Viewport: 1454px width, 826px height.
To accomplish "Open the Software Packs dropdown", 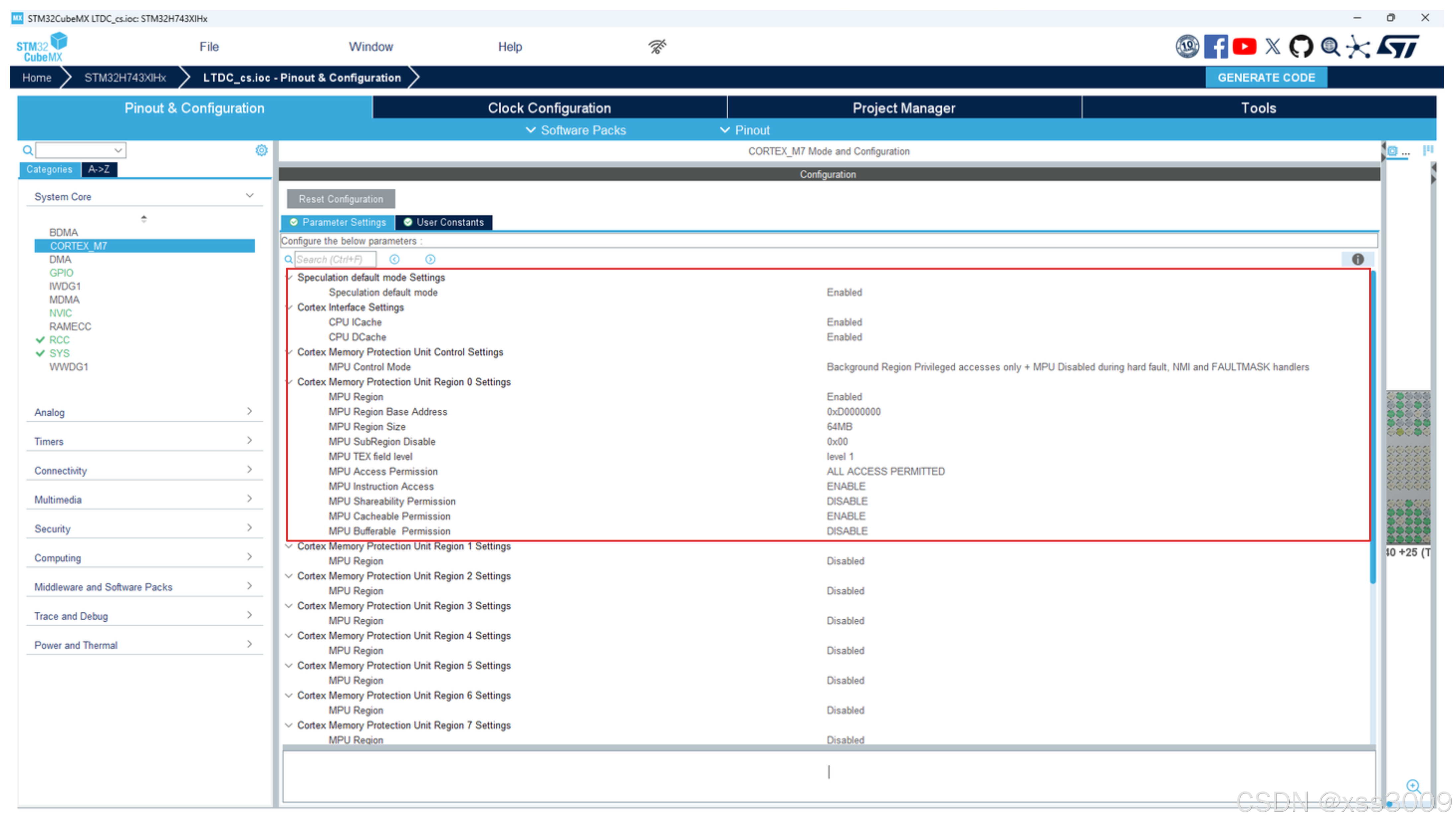I will [576, 130].
